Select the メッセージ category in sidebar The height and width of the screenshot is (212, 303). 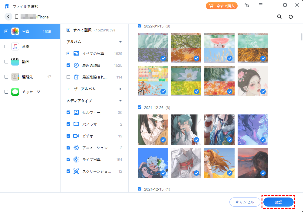tap(30, 92)
